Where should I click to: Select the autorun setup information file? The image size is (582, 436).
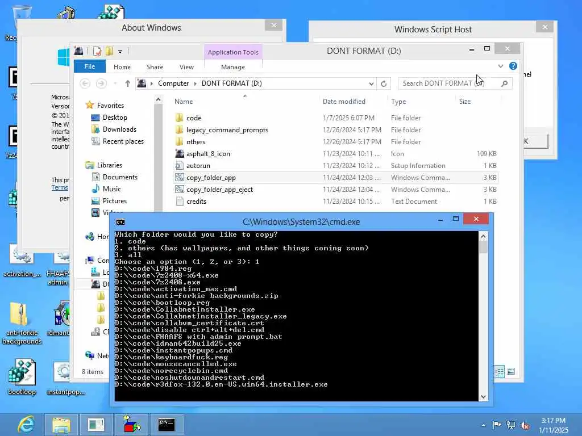(336, 166)
